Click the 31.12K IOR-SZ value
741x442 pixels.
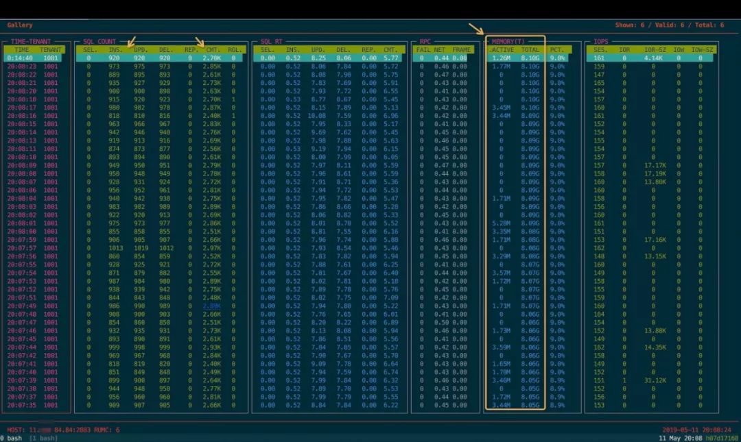[x=655, y=380]
